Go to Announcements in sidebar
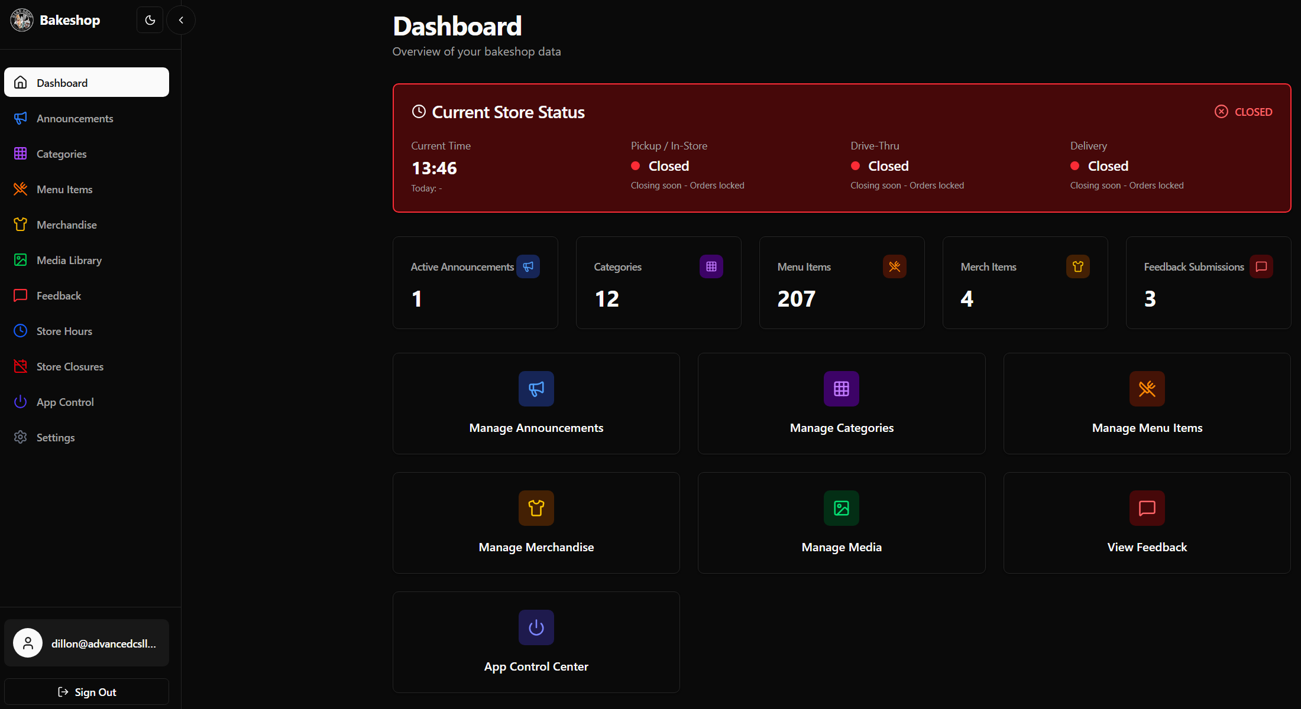This screenshot has width=1301, height=709. 86,118
